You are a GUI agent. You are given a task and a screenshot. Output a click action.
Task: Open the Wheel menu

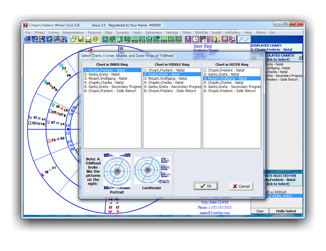[39, 33]
